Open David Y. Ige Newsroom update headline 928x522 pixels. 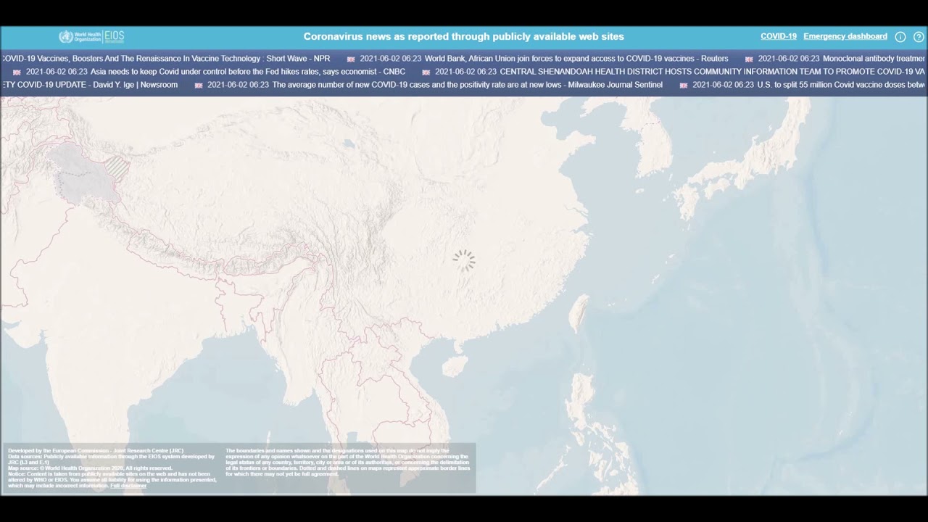pyautogui.click(x=91, y=85)
